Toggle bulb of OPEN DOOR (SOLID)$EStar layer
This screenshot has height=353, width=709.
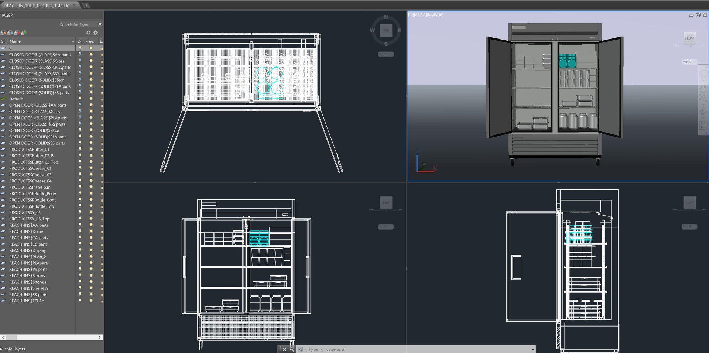point(80,130)
